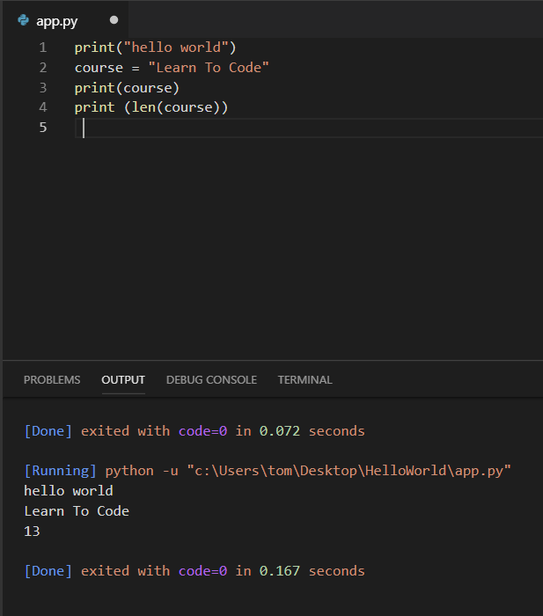Open the app.py file path link in the output
The image size is (543, 616).
[349, 471]
